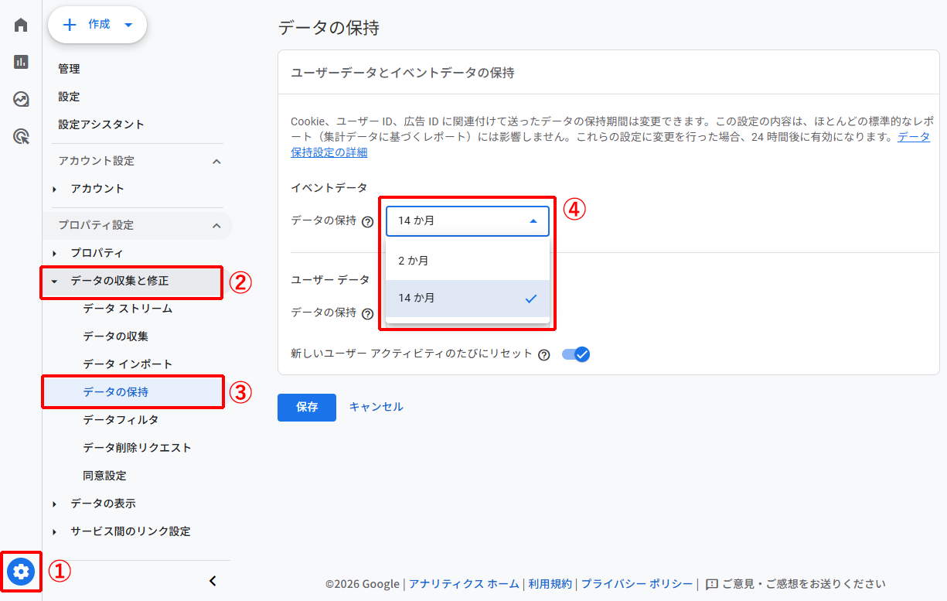Click the help icon beside イベントデータ retention
This screenshot has height=601, width=947.
coord(366,220)
